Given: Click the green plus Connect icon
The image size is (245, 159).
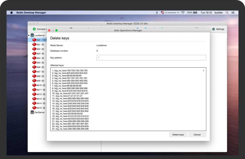Looking at the screenshot, I should [34, 29].
